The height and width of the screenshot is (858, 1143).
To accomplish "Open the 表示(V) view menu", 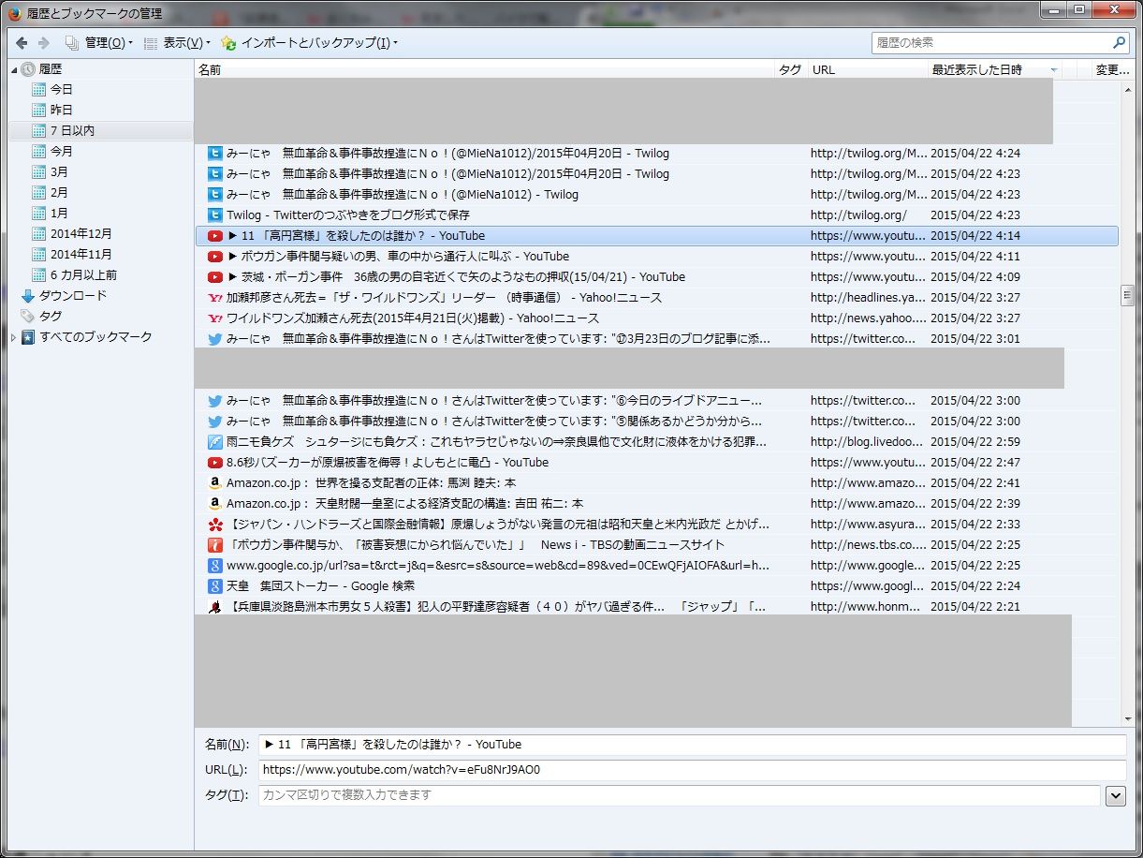I will click(x=177, y=43).
